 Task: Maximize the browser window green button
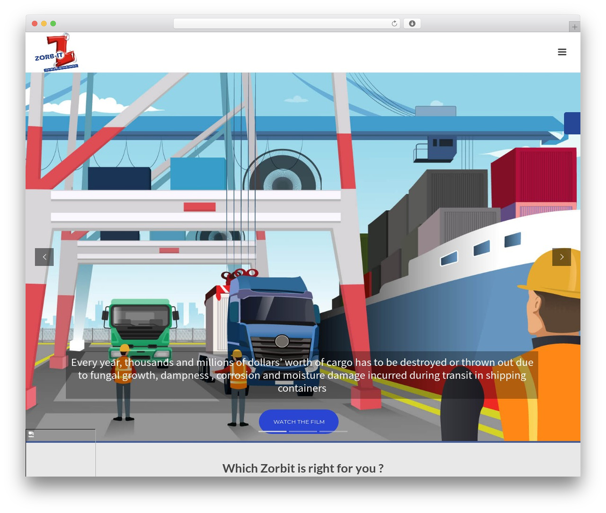[53, 24]
